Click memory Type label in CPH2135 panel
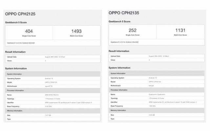This screenshot has width=210, height=131. click(113, 119)
